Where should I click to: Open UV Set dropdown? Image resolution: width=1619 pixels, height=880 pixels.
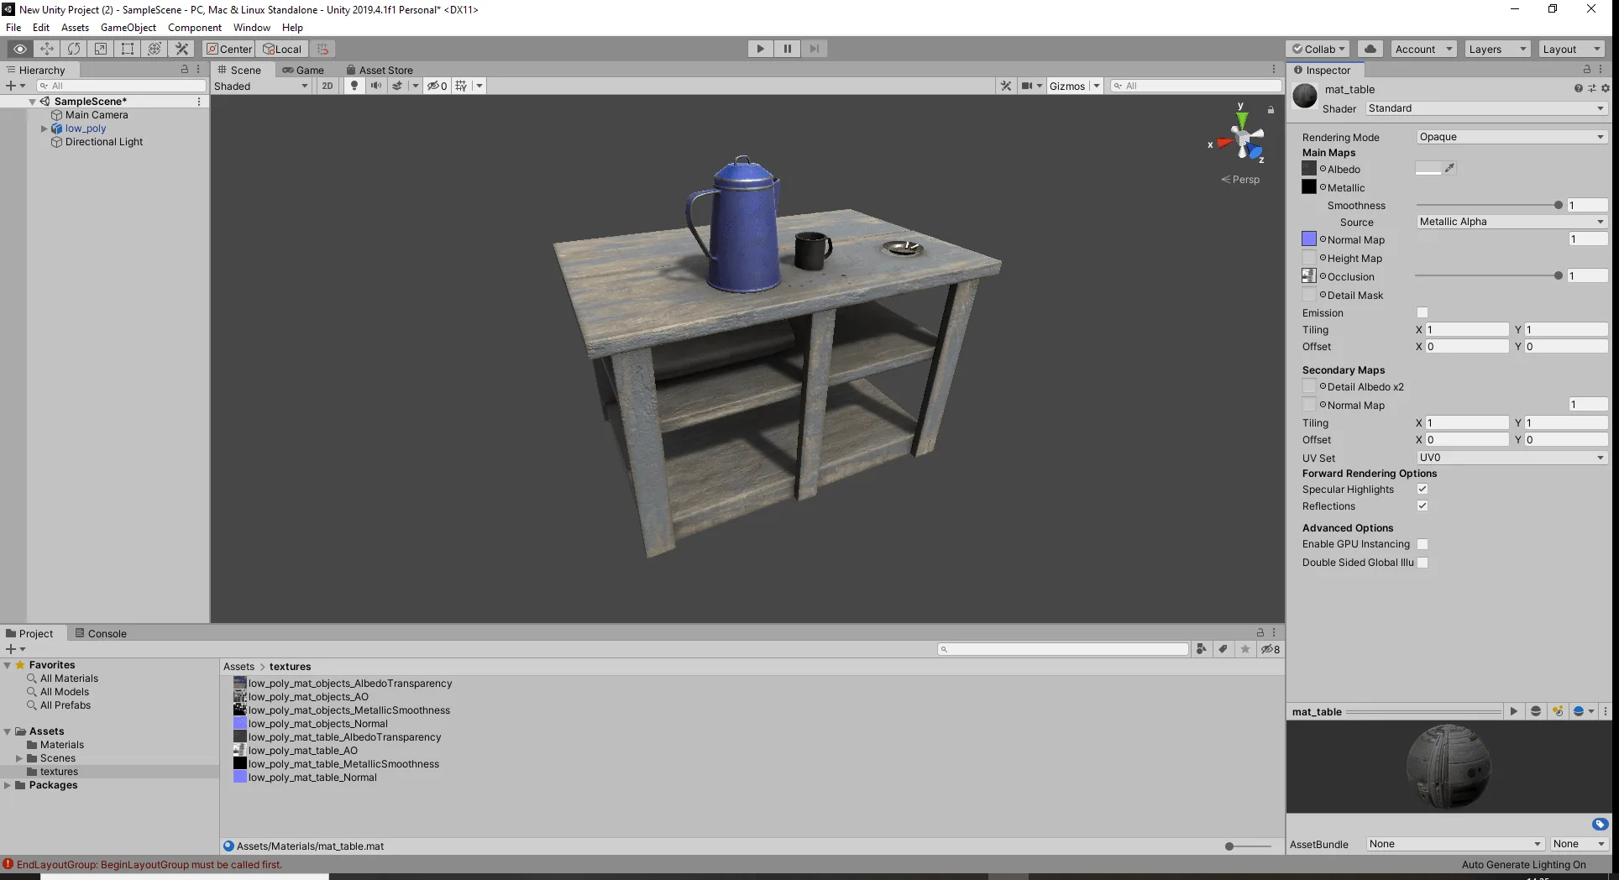1512,458
